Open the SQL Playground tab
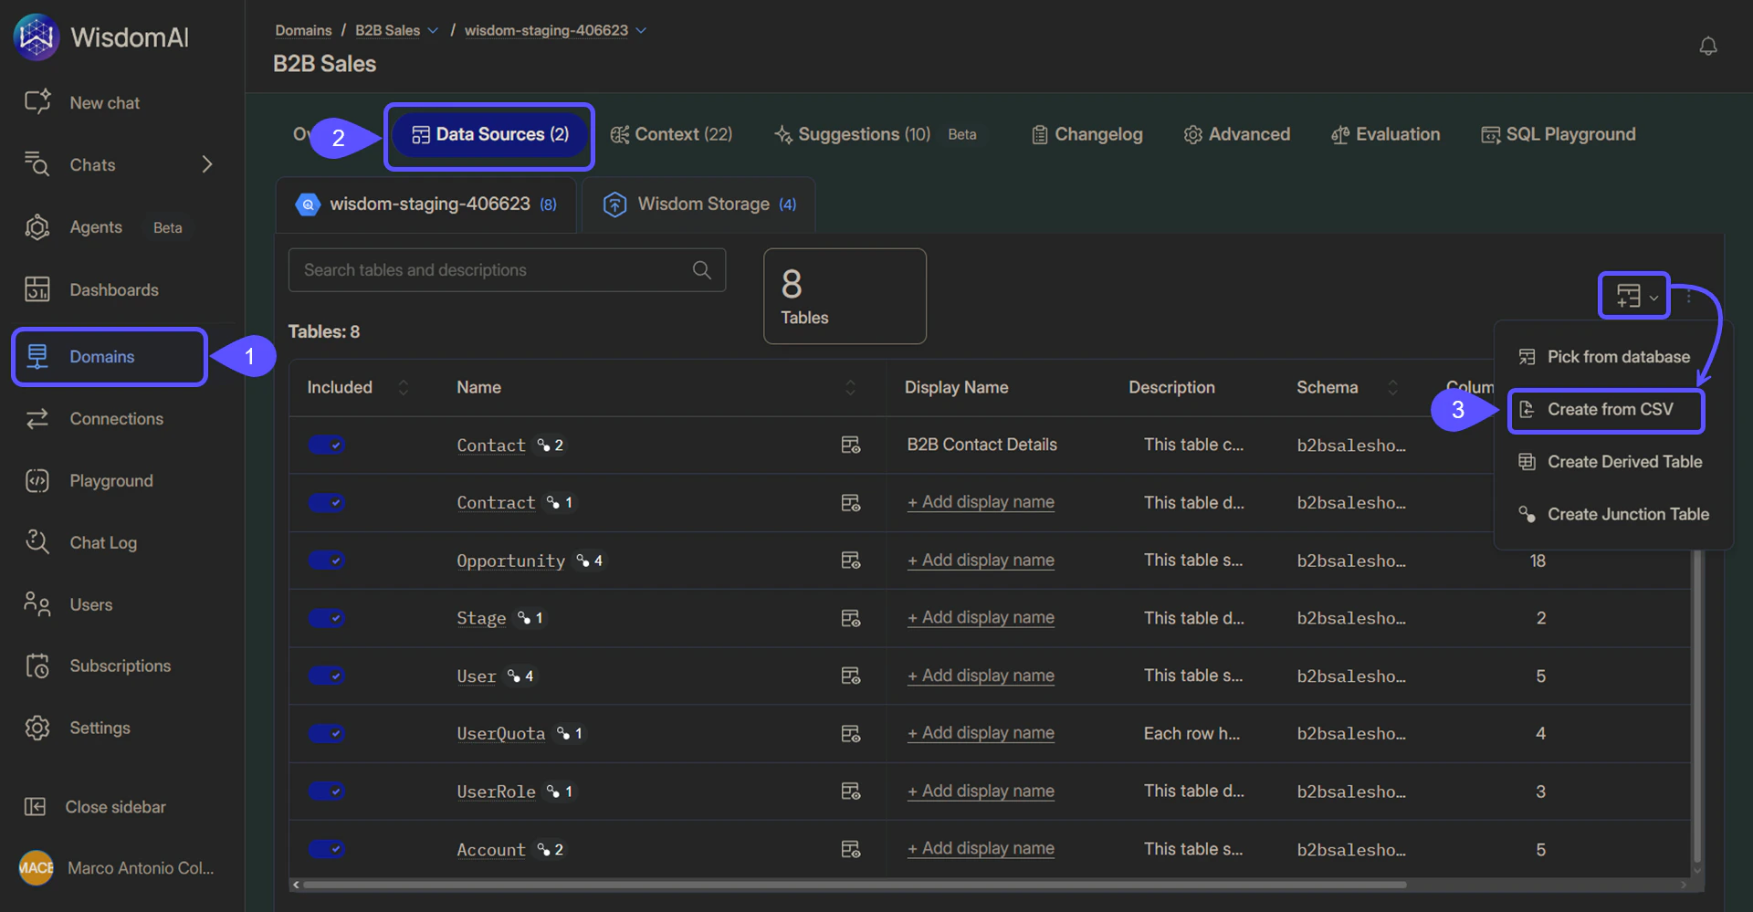This screenshot has height=912, width=1753. pos(1558,134)
